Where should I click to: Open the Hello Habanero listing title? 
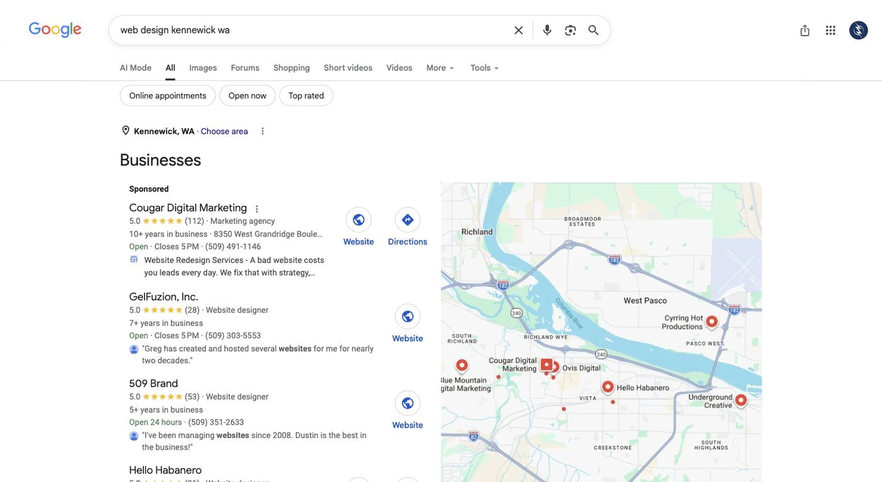coord(165,470)
